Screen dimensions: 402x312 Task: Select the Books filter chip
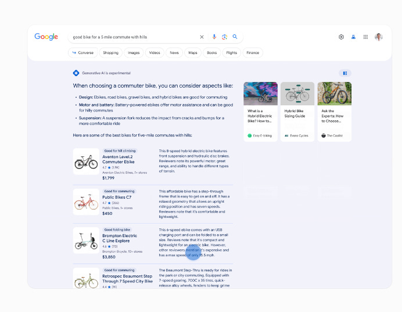pyautogui.click(x=212, y=52)
